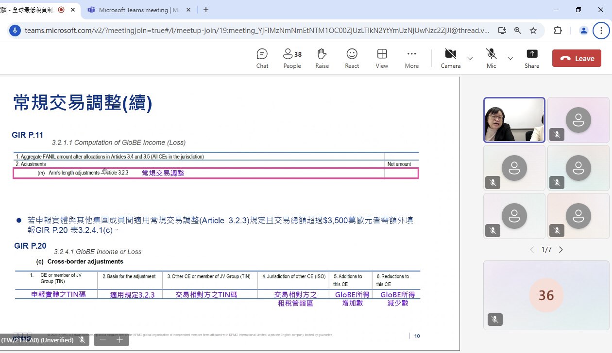
Task: Go to next page of participants
Action: pyautogui.click(x=561, y=250)
